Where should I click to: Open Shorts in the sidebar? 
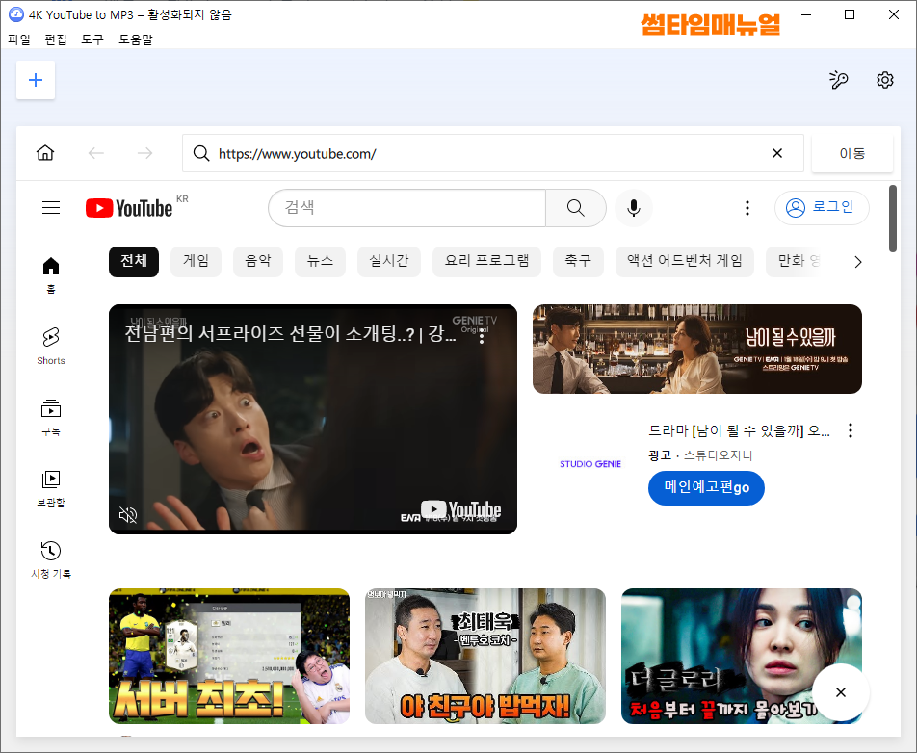click(x=51, y=346)
